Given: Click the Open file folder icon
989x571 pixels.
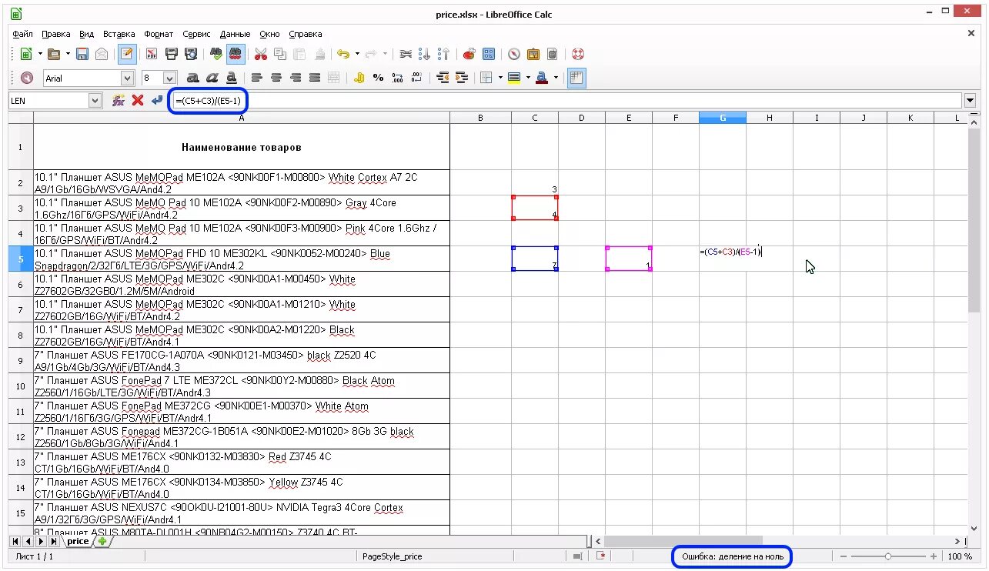Looking at the screenshot, I should click(54, 54).
